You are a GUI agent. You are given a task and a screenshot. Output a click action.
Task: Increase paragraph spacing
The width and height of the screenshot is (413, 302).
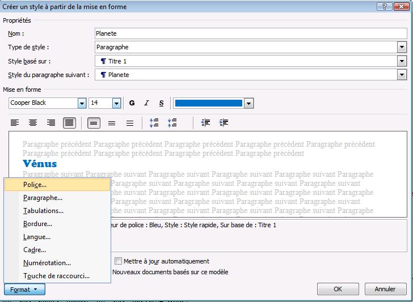tap(154, 123)
